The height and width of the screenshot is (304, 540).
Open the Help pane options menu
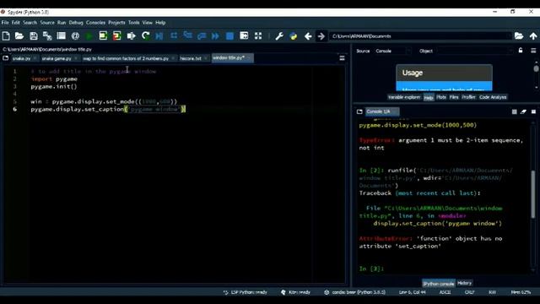click(x=533, y=51)
